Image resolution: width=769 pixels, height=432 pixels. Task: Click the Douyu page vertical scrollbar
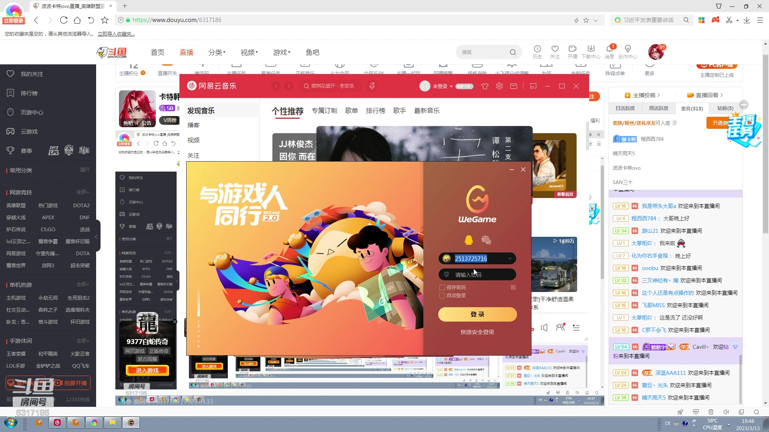[765, 144]
